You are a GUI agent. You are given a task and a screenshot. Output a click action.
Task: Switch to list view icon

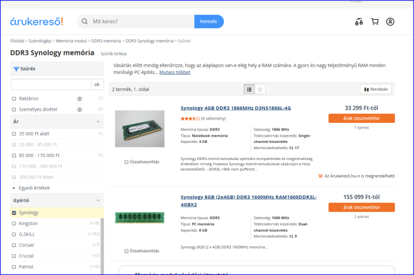[x=249, y=89]
